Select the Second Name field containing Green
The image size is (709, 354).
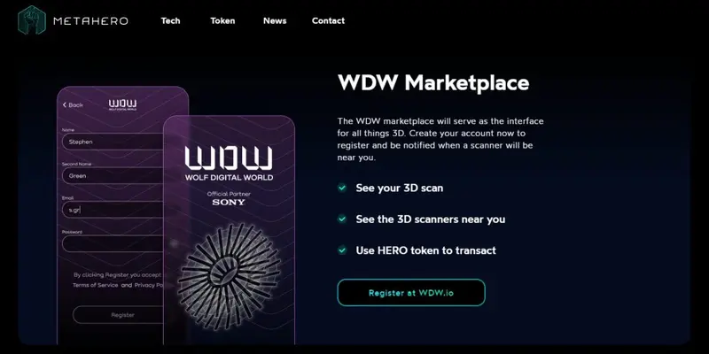113,175
